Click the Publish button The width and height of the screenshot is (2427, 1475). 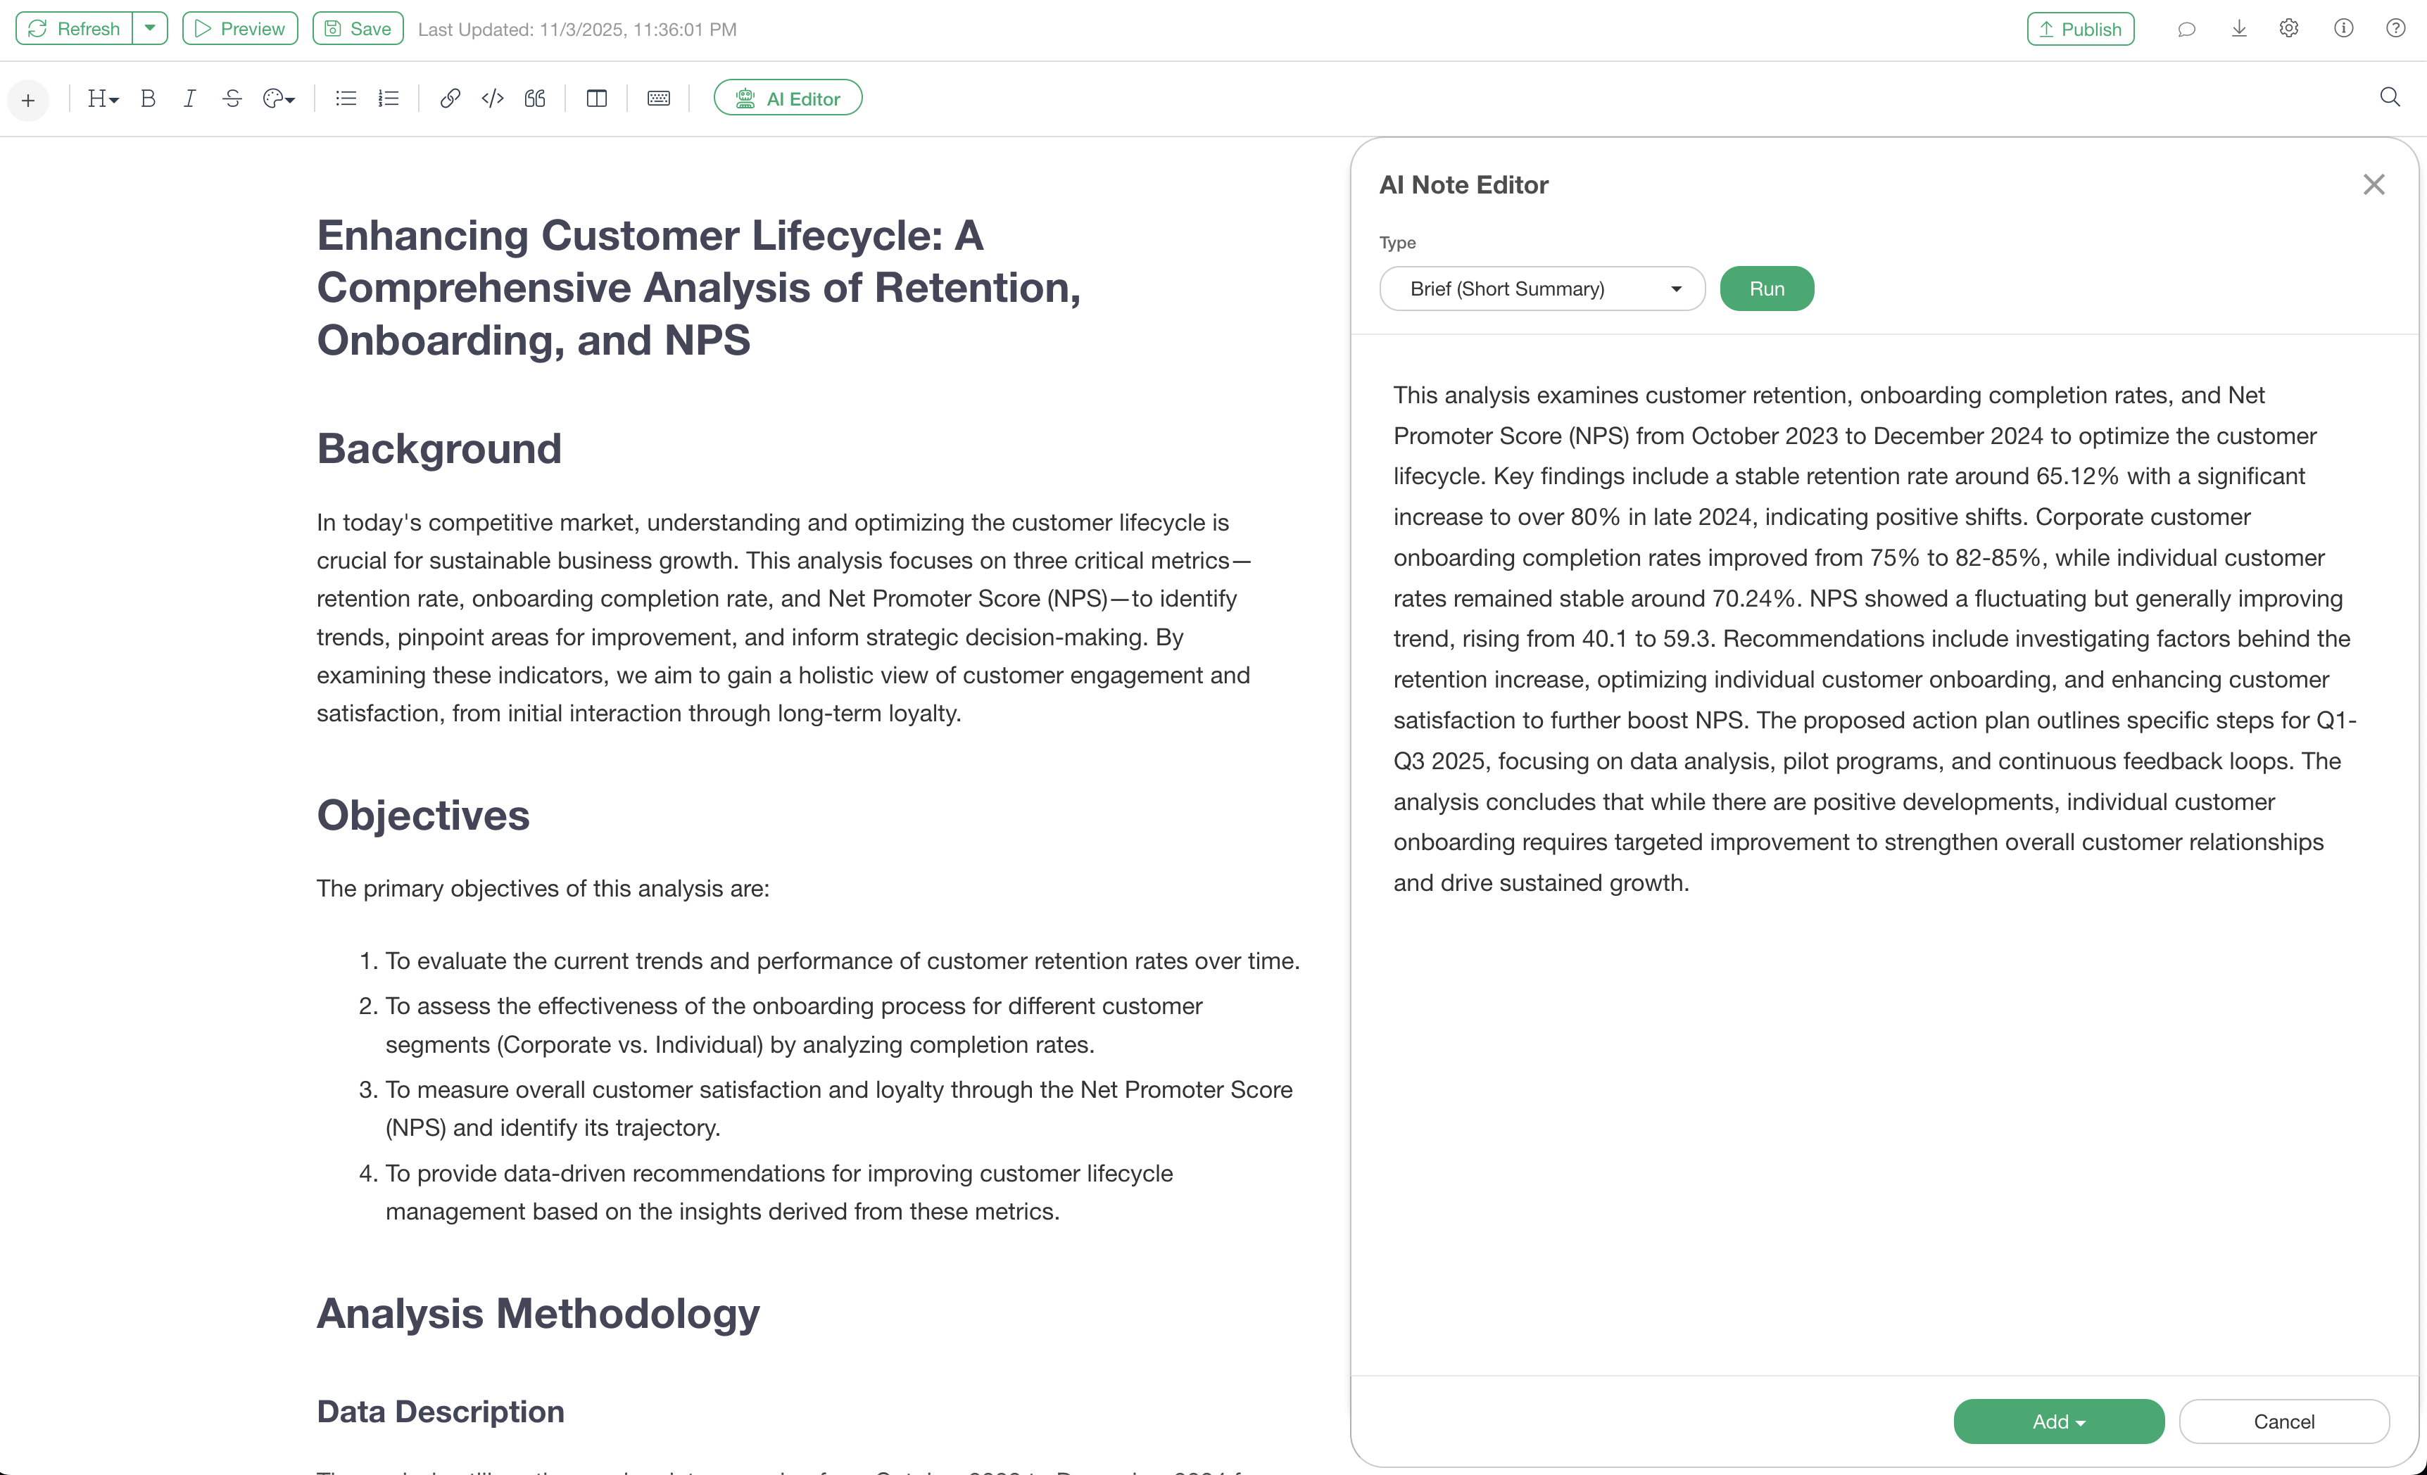pyautogui.click(x=2079, y=29)
